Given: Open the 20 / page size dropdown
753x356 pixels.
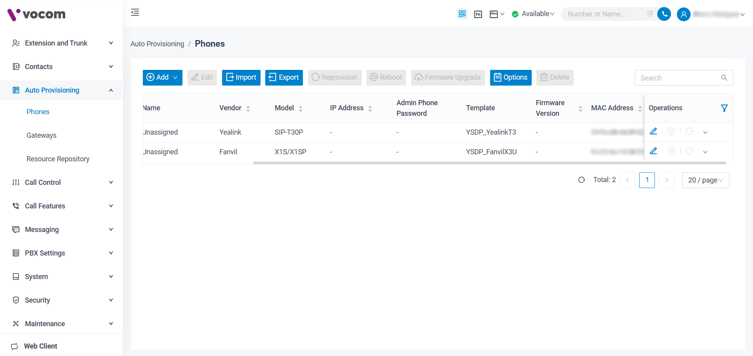Looking at the screenshot, I should click(706, 180).
